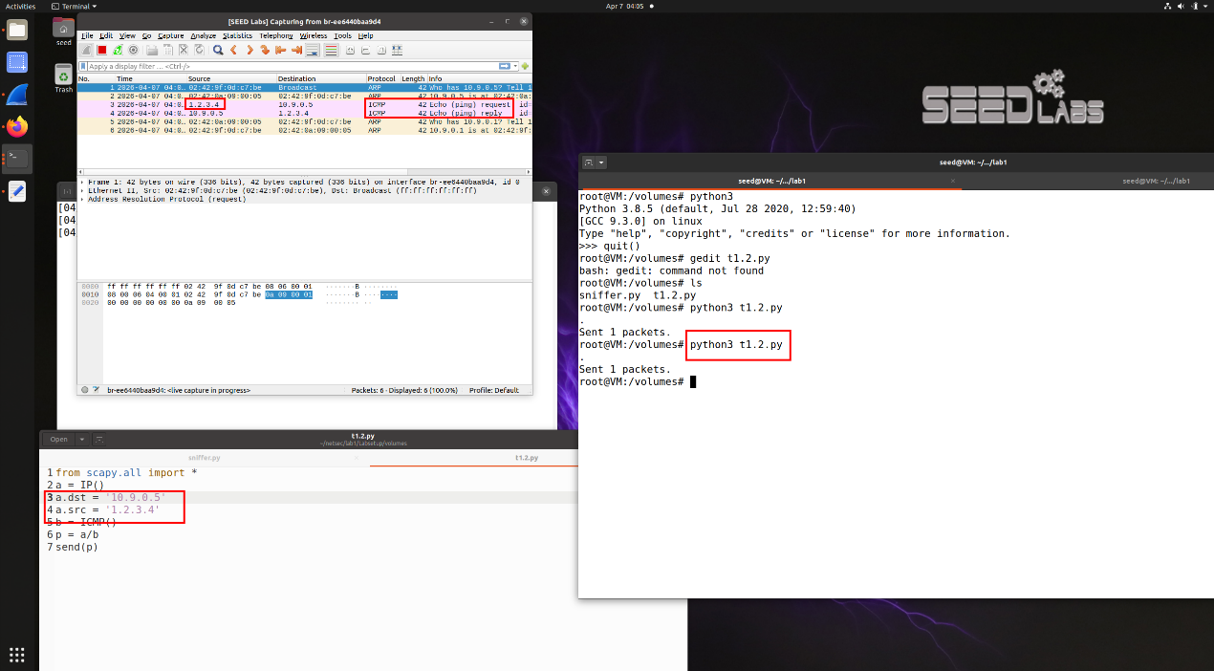Click the Find packet magnifier icon

[218, 50]
